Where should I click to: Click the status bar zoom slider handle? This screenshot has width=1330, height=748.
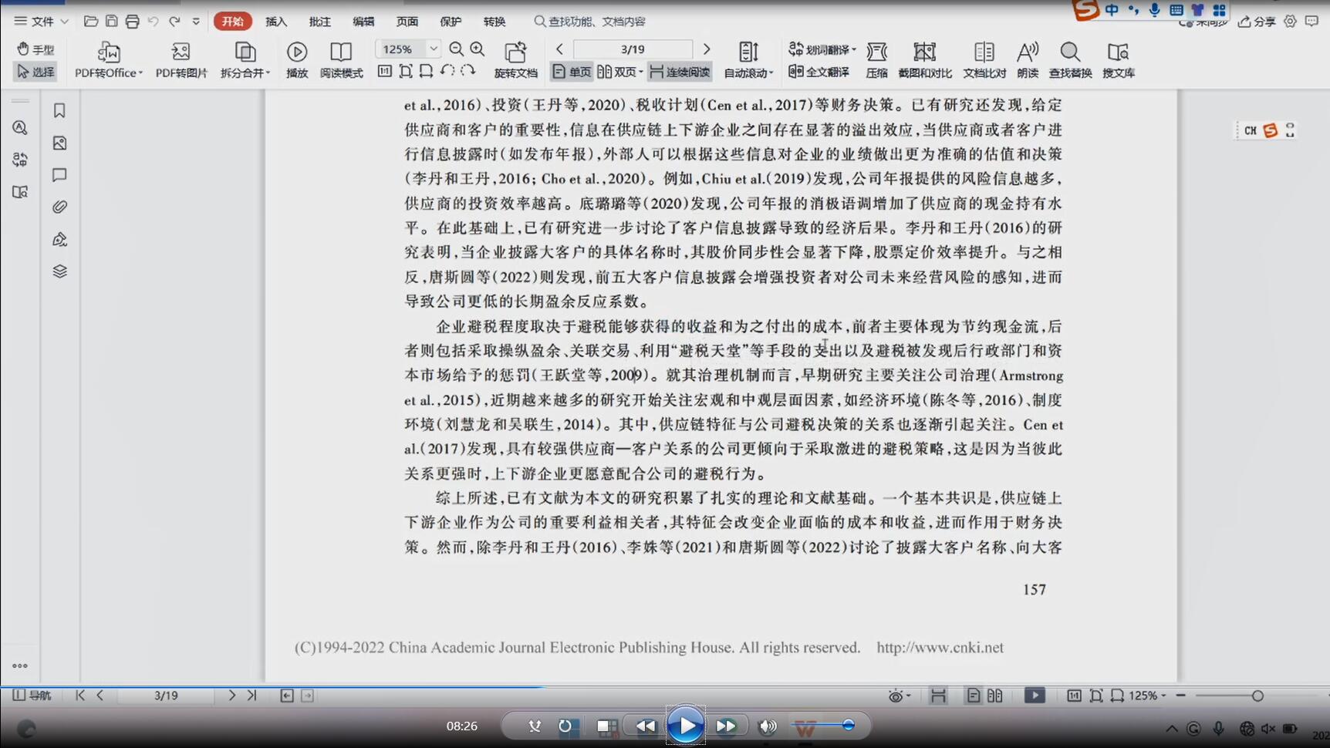pyautogui.click(x=1257, y=696)
